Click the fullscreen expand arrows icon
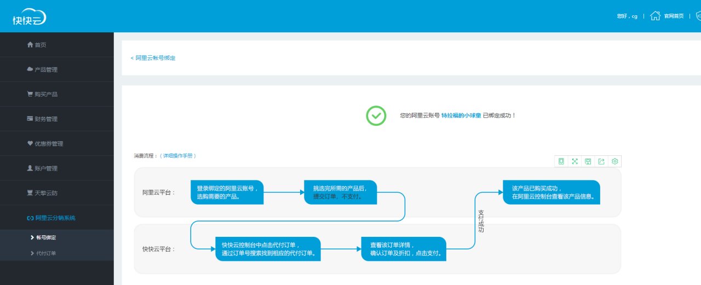The height and width of the screenshot is (285, 701). [x=574, y=161]
